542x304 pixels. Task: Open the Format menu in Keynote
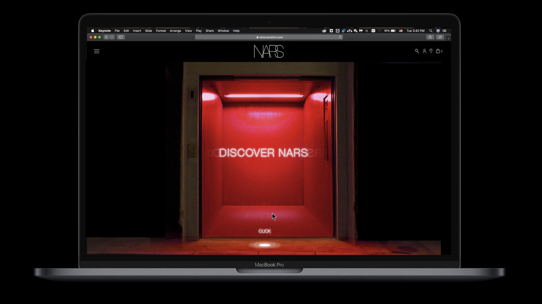coord(161,31)
